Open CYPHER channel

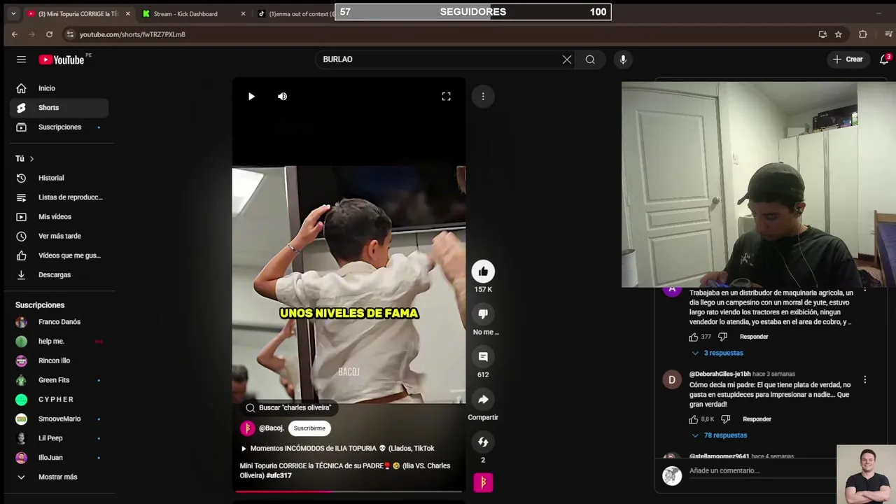pyautogui.click(x=59, y=400)
